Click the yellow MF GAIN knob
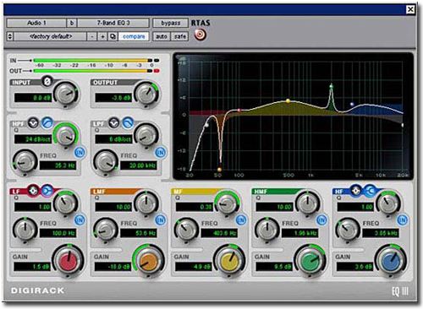 tap(229, 261)
